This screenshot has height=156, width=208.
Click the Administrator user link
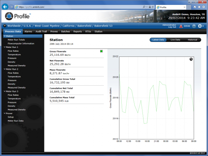(x=169, y=25)
